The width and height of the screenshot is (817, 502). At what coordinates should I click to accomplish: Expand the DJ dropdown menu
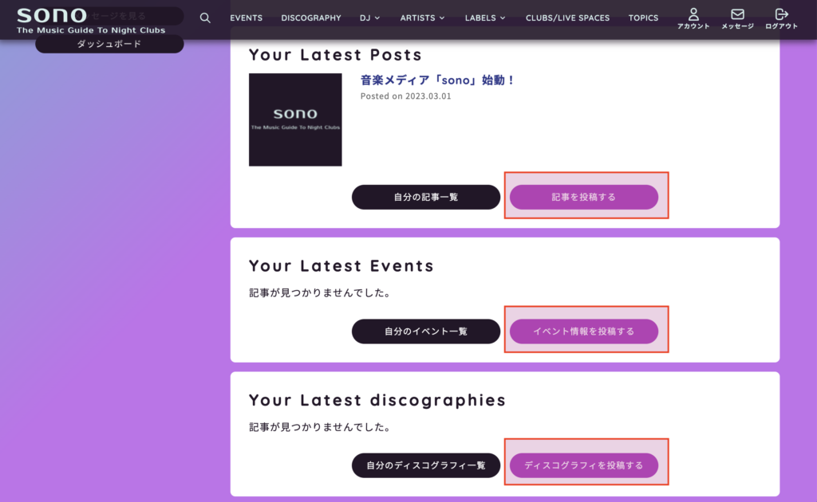click(x=369, y=18)
